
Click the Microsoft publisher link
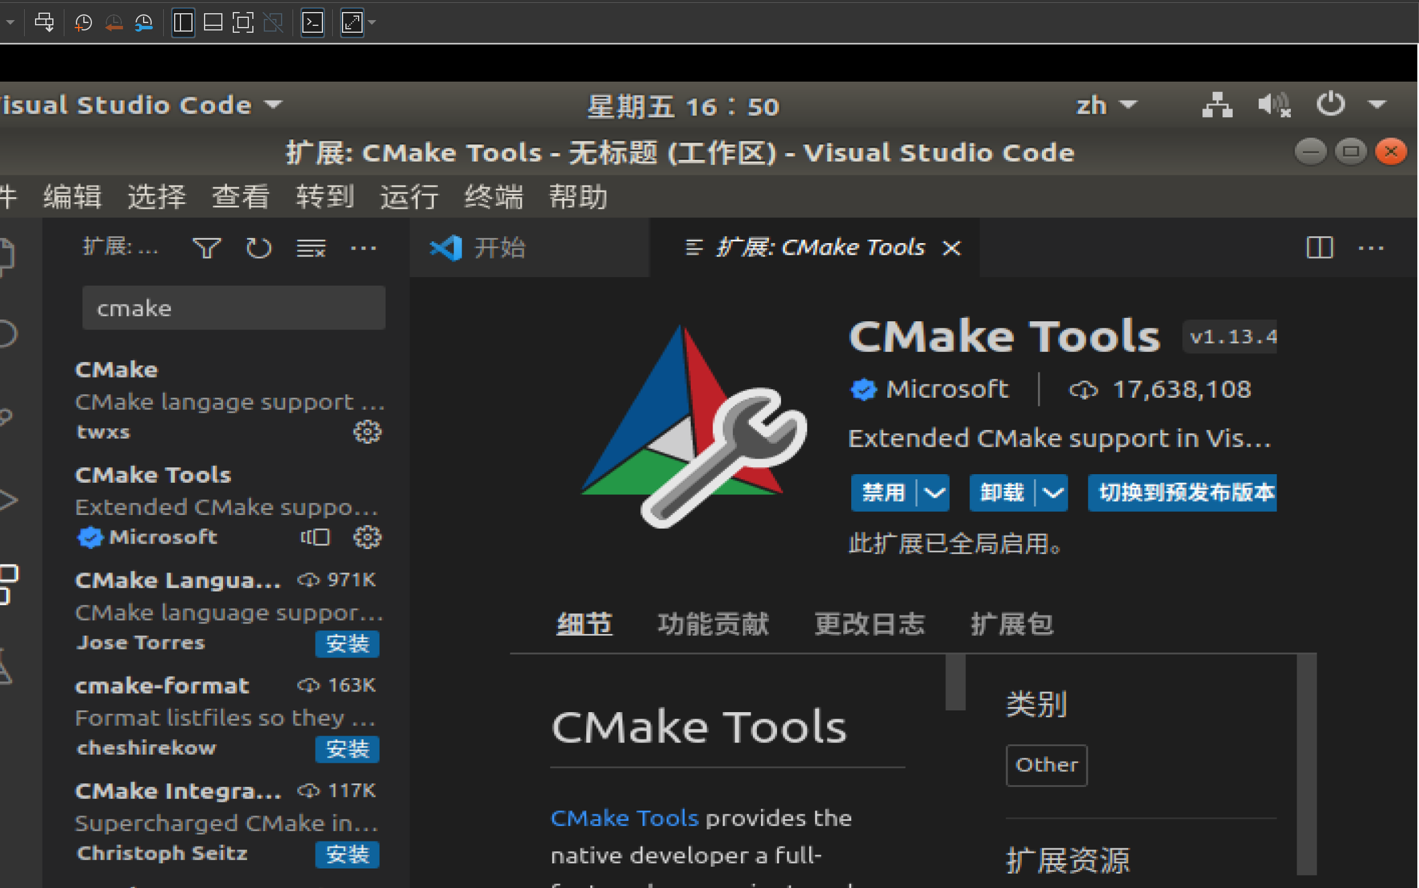pyautogui.click(x=947, y=389)
